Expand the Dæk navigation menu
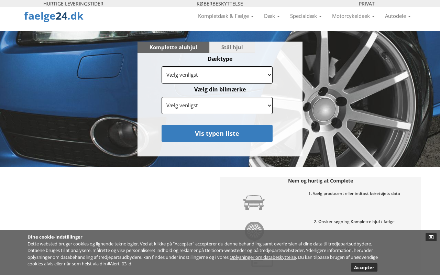Viewport: 440px width, 275px height. 272,16
